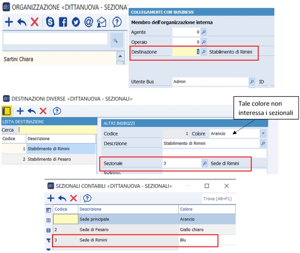300x253 pixels.
Task: Click the yellow empty Codice cell of Sede principale
Action: (65, 219)
